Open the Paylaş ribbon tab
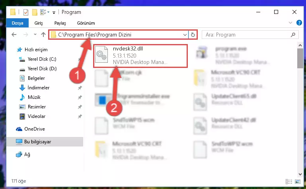The width and height of the screenshot is (306, 189). [60, 23]
